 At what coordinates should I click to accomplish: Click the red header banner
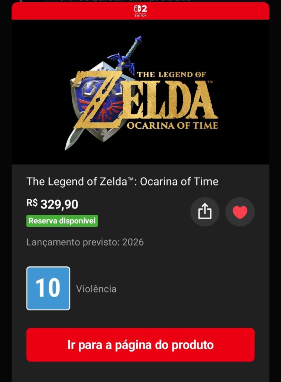(140, 11)
